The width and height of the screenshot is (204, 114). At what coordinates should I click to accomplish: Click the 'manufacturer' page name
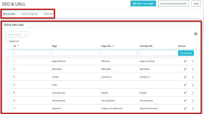coord(58,93)
